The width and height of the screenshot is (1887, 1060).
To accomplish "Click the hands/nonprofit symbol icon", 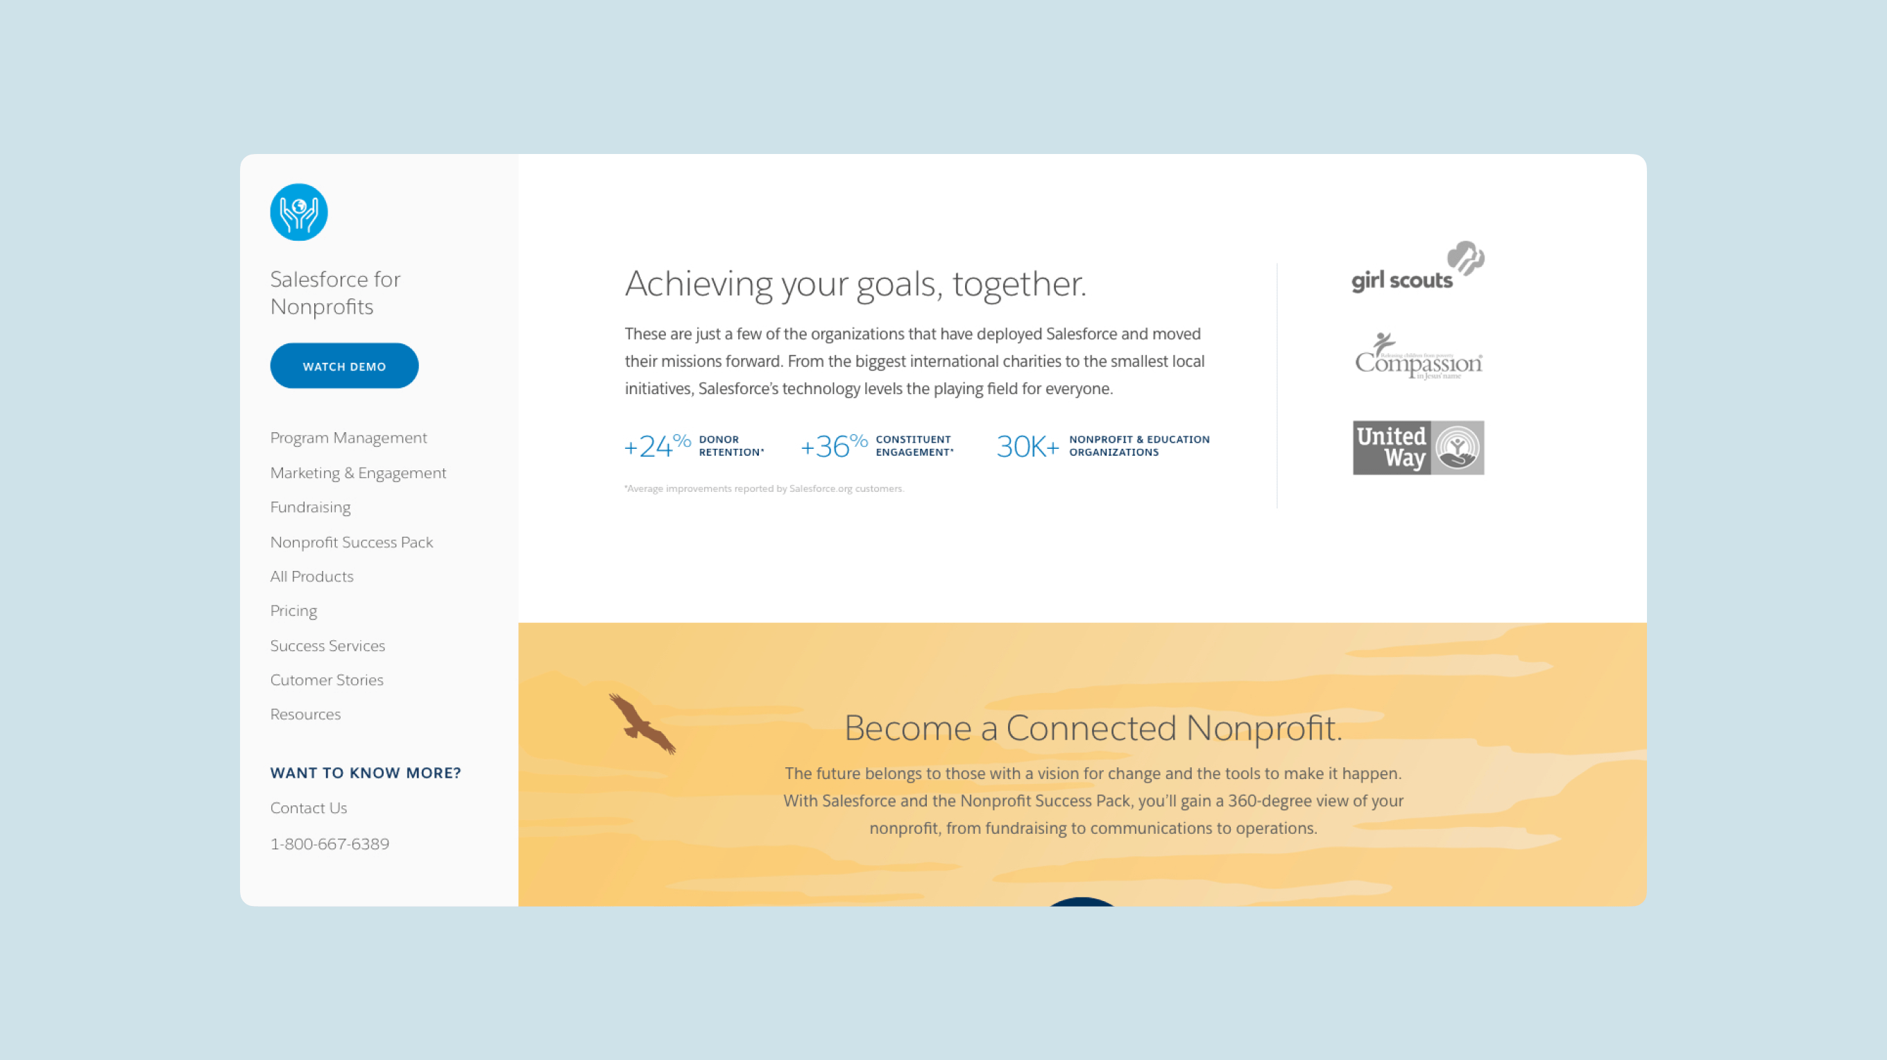I will [x=298, y=211].
